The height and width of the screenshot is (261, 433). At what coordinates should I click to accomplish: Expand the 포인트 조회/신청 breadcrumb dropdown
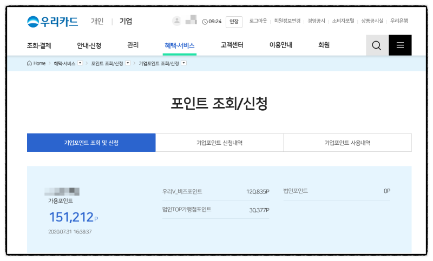click(128, 63)
